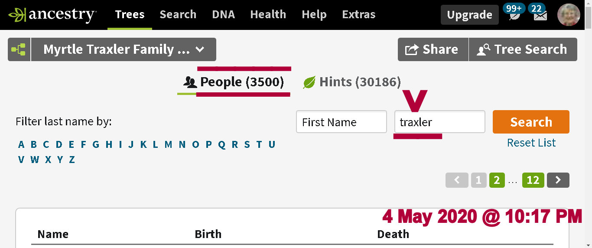This screenshot has height=248, width=592.
Task: Open Tree Search
Action: click(x=523, y=49)
